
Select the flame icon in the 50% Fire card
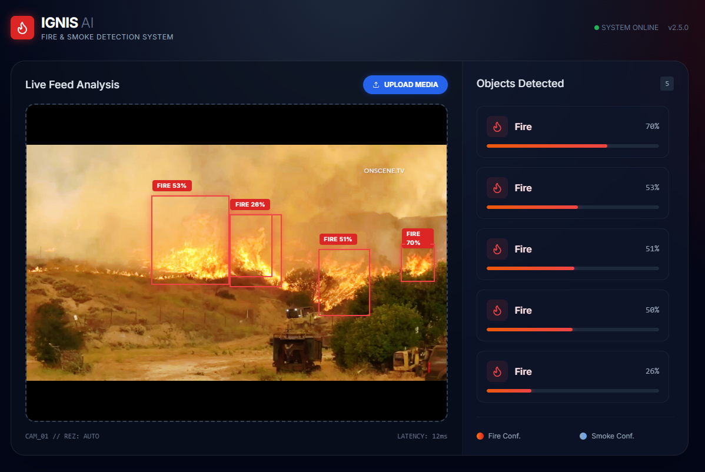tap(497, 310)
